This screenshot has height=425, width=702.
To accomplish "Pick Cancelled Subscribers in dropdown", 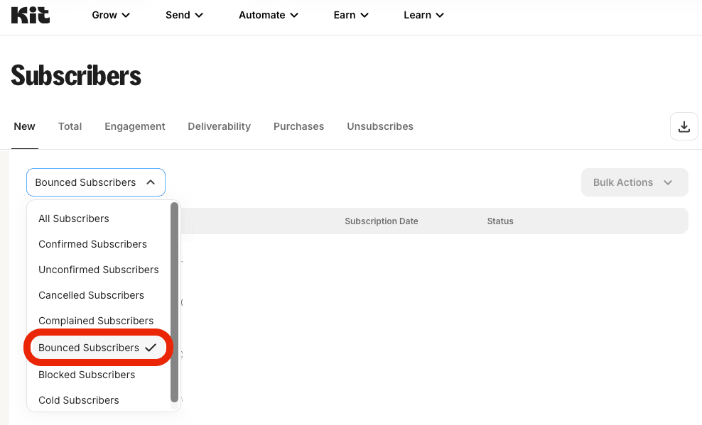I will 91,295.
